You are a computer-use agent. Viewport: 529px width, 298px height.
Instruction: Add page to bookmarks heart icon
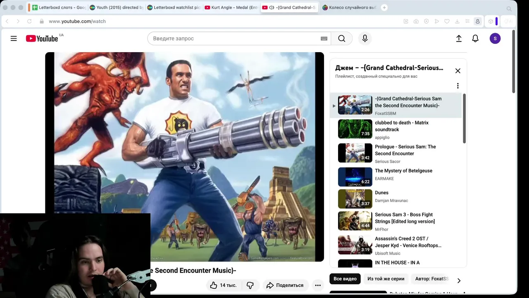(447, 21)
